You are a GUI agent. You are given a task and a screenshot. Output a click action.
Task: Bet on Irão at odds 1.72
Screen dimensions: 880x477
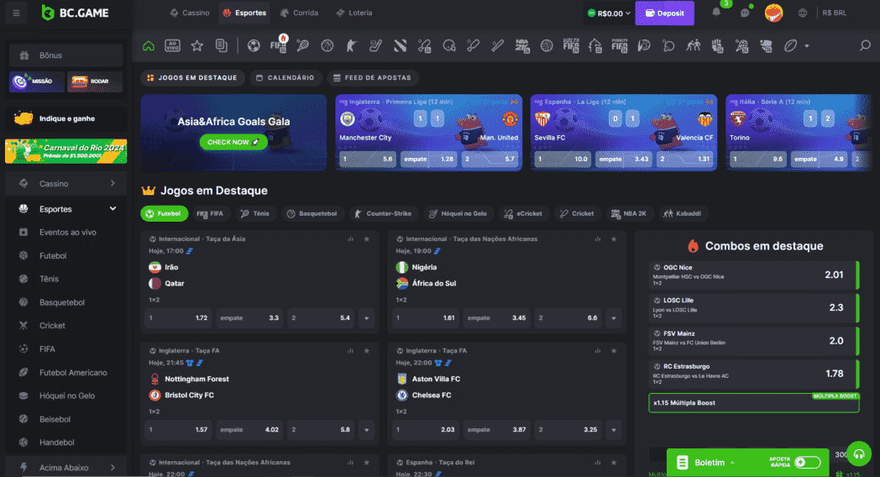tap(178, 318)
